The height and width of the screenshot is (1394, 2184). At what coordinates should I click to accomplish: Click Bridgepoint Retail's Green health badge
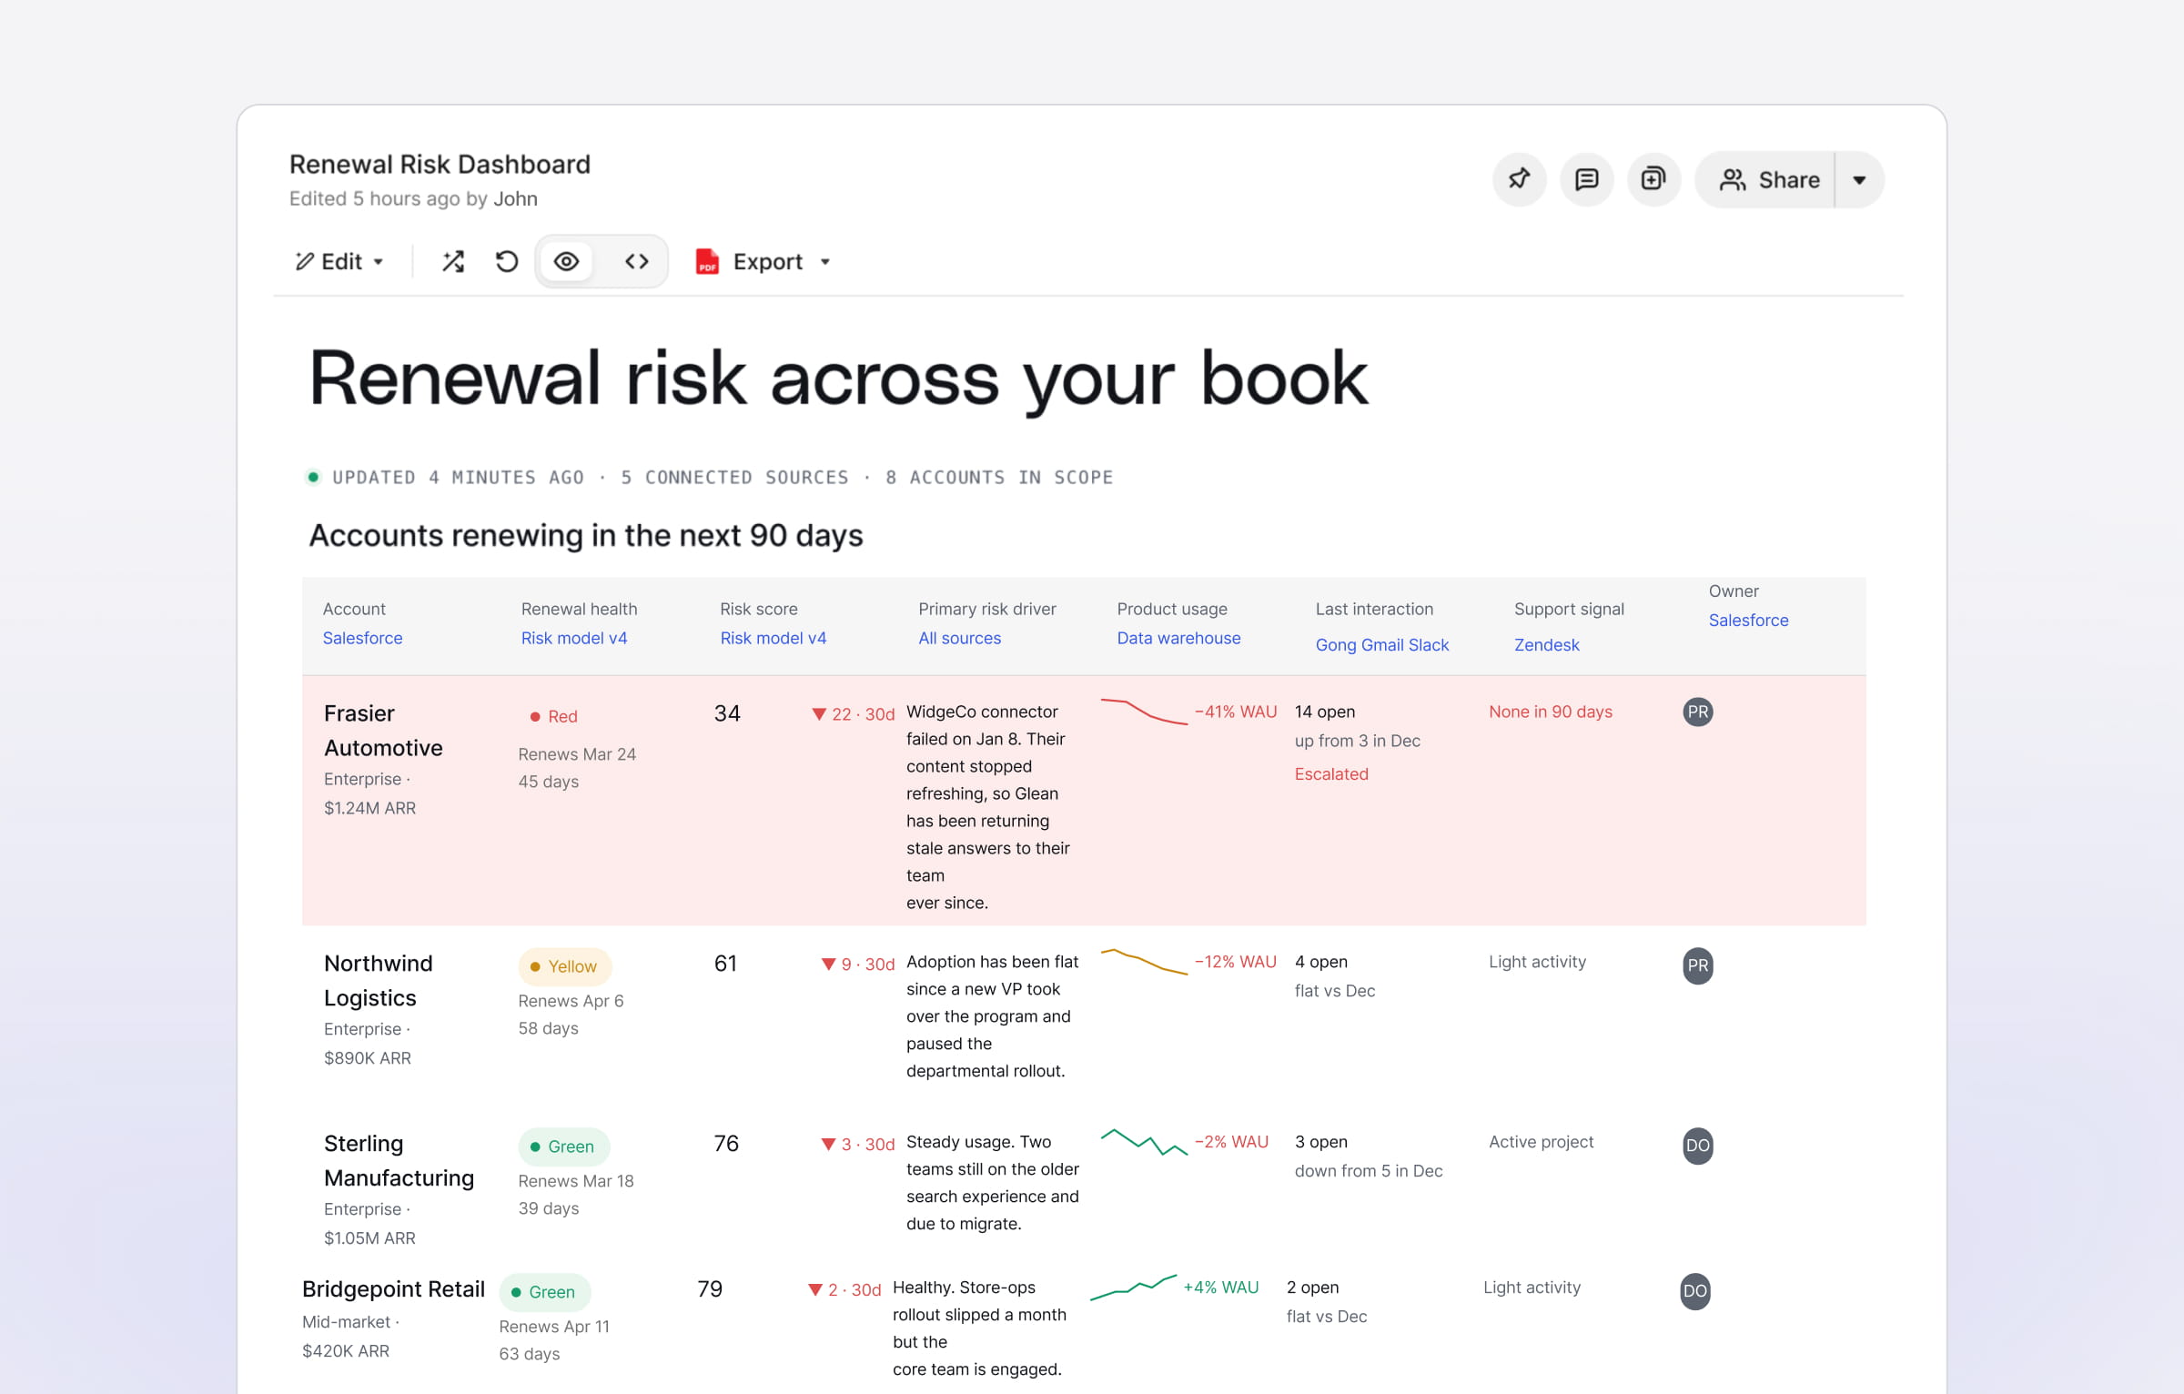[544, 1292]
